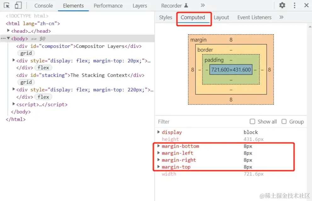Select the html lang zh-cn element
312x201 pixels.
[x=33, y=24]
